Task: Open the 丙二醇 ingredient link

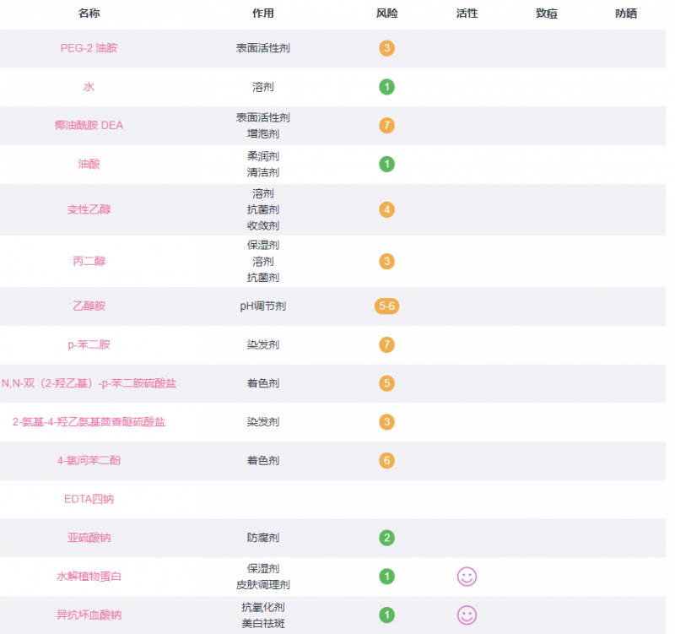Action: pos(89,261)
